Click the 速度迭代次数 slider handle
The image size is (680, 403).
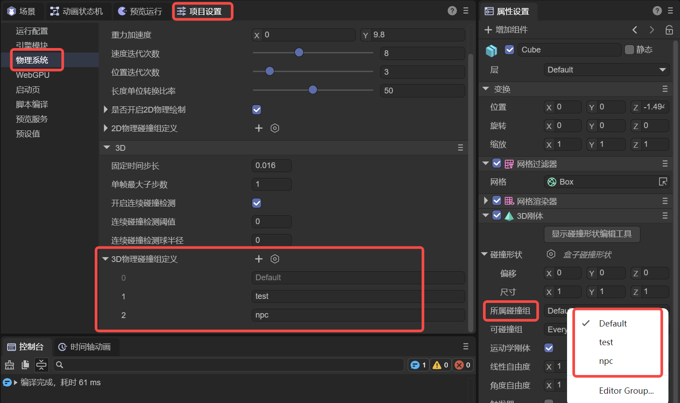pos(299,52)
